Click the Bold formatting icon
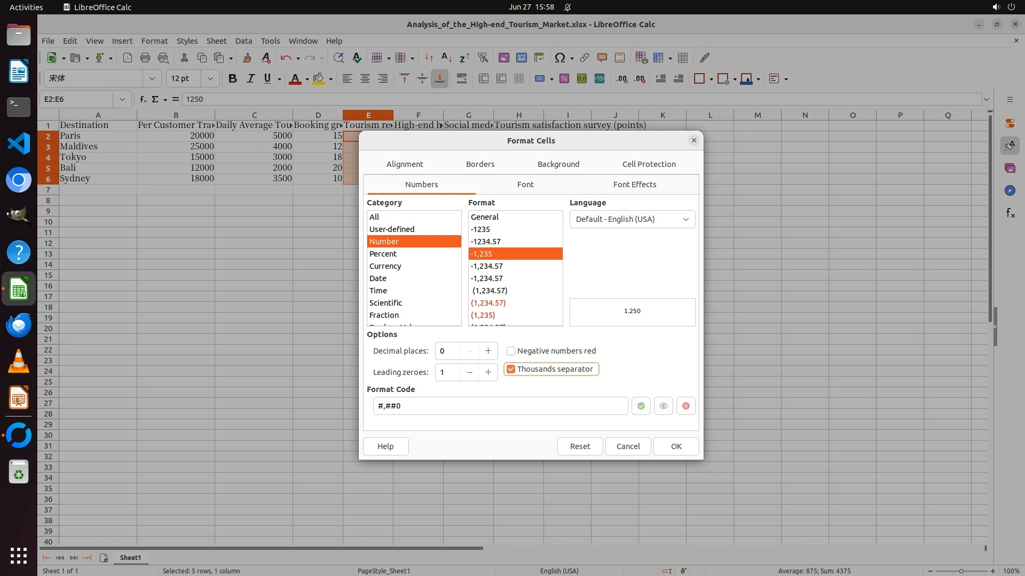 coord(232,78)
